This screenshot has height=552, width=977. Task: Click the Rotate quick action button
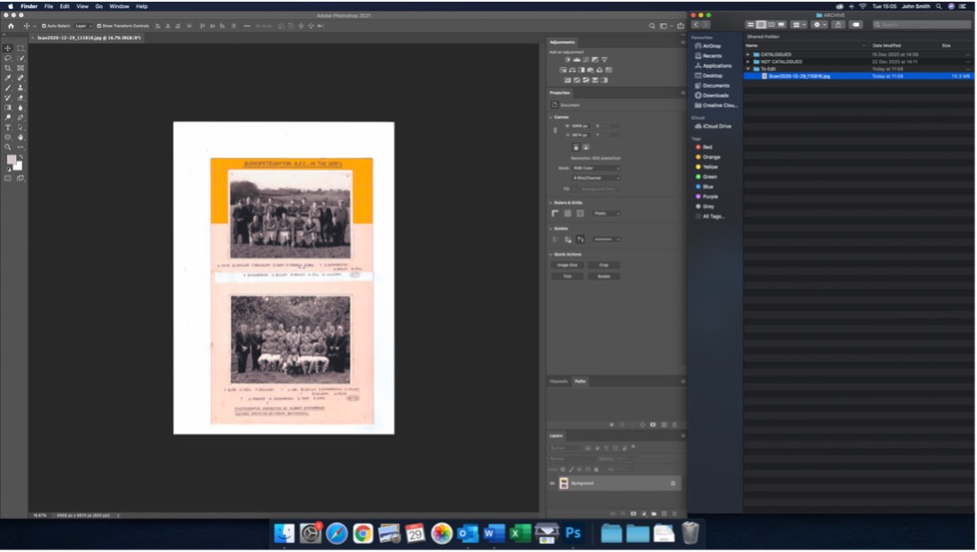pos(603,276)
